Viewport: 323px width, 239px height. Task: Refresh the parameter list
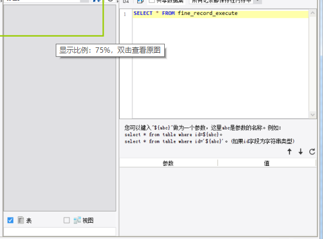[312, 152]
